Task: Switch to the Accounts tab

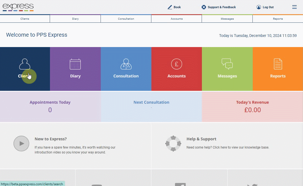Action: point(177,19)
